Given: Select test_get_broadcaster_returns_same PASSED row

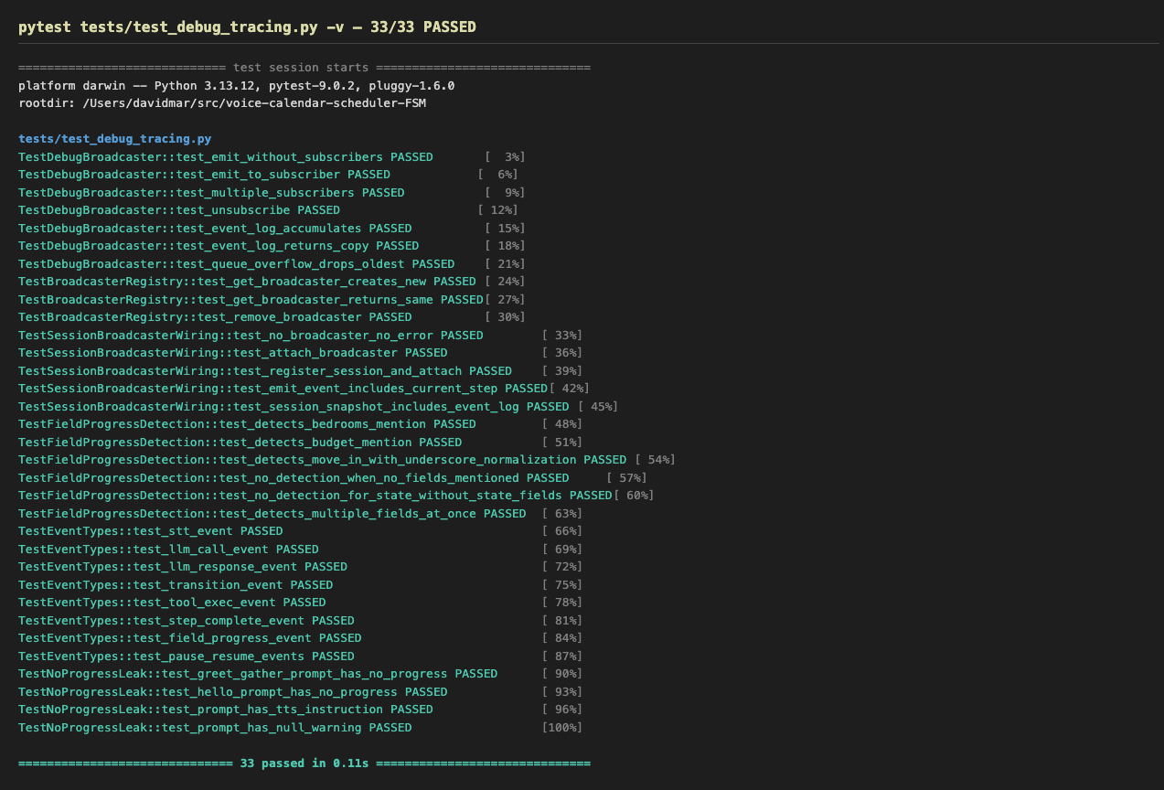Looking at the screenshot, I should (272, 299).
